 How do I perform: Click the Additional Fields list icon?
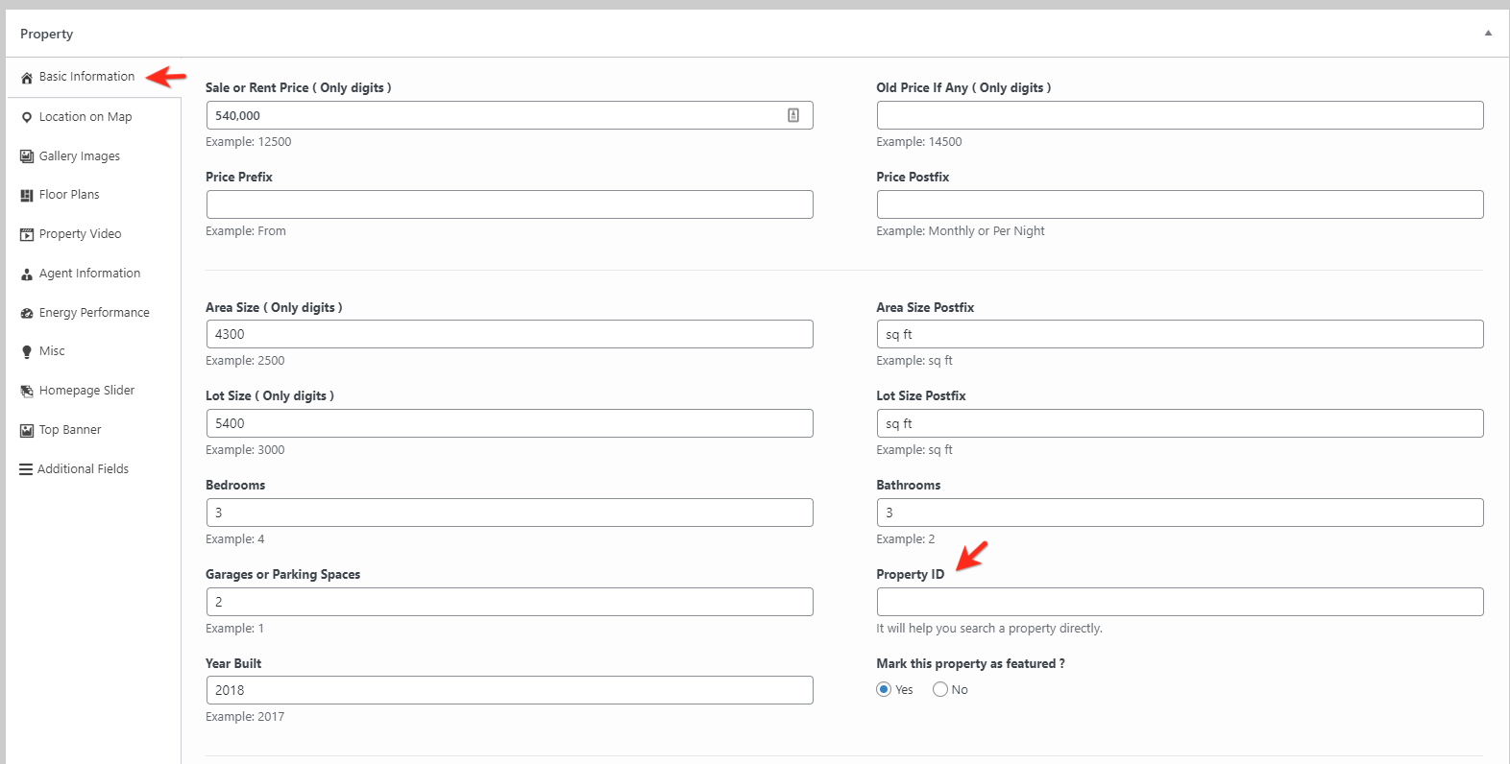(x=26, y=469)
